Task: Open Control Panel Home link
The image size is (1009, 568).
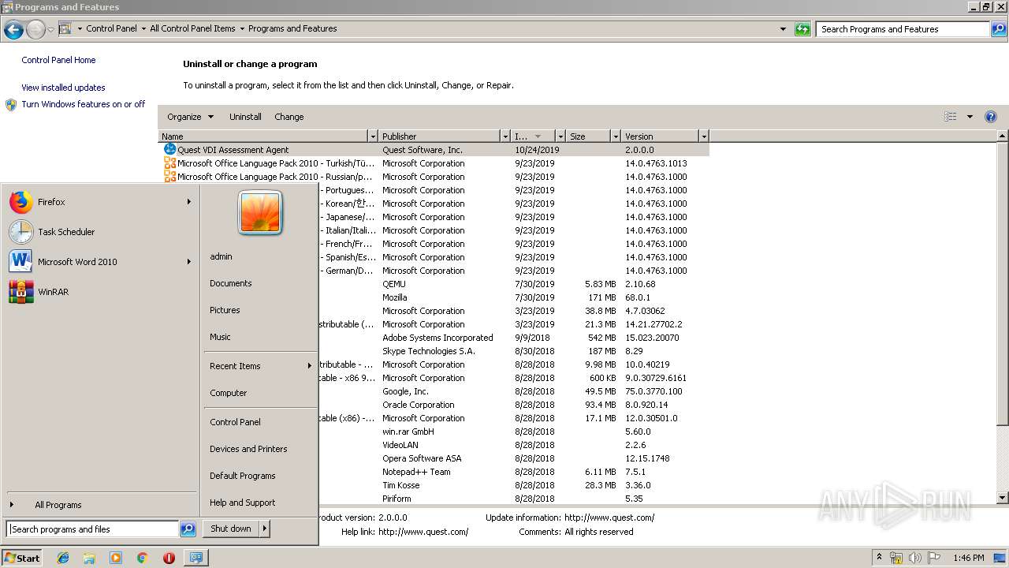Action: (x=58, y=60)
